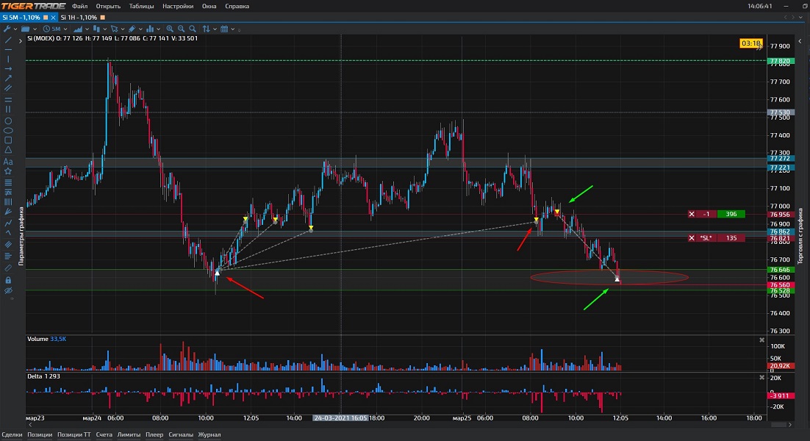Toggle the orange link square on Si 1H tab
Screen dimensions: 810x441
[x=102, y=18]
